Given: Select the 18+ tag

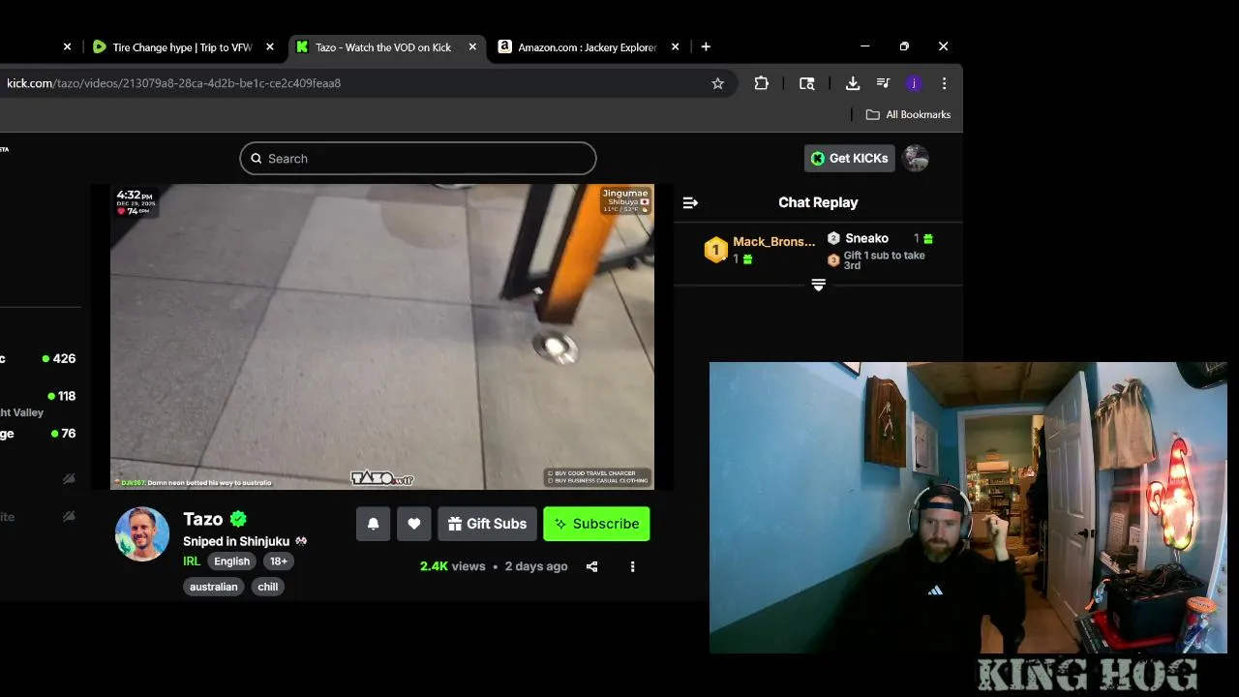Looking at the screenshot, I should (279, 561).
